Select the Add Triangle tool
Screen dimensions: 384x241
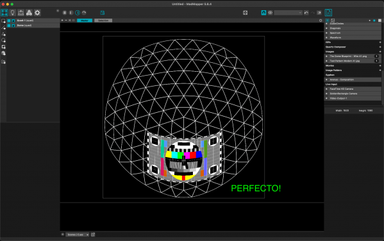[3, 34]
